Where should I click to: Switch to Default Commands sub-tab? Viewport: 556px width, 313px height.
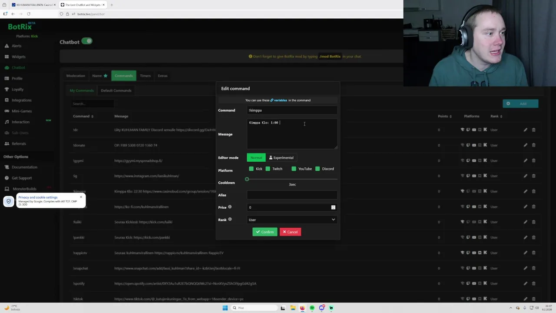pos(116,90)
